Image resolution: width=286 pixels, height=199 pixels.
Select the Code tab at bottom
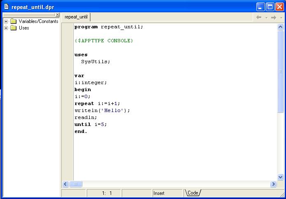click(193, 193)
